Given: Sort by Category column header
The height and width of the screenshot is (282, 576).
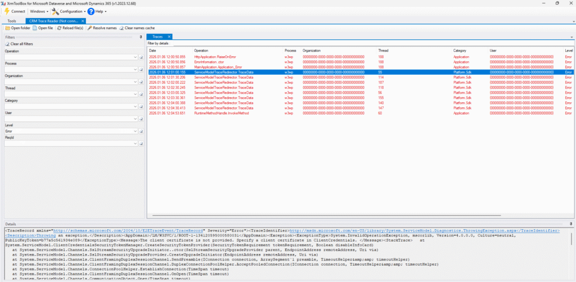Looking at the screenshot, I should pyautogui.click(x=471, y=50).
